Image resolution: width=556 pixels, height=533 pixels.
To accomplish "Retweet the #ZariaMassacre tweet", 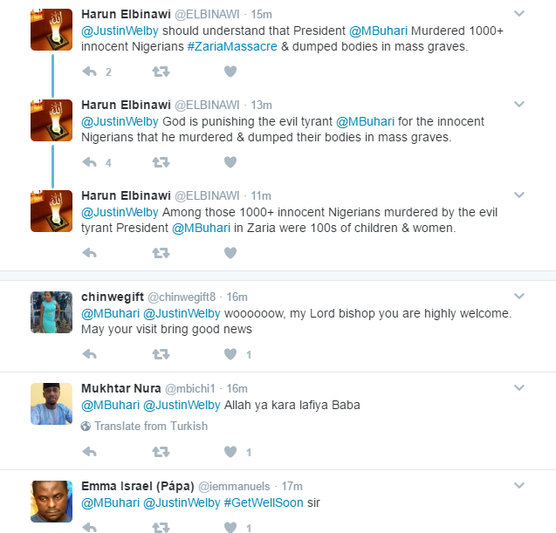I will pos(161,72).
